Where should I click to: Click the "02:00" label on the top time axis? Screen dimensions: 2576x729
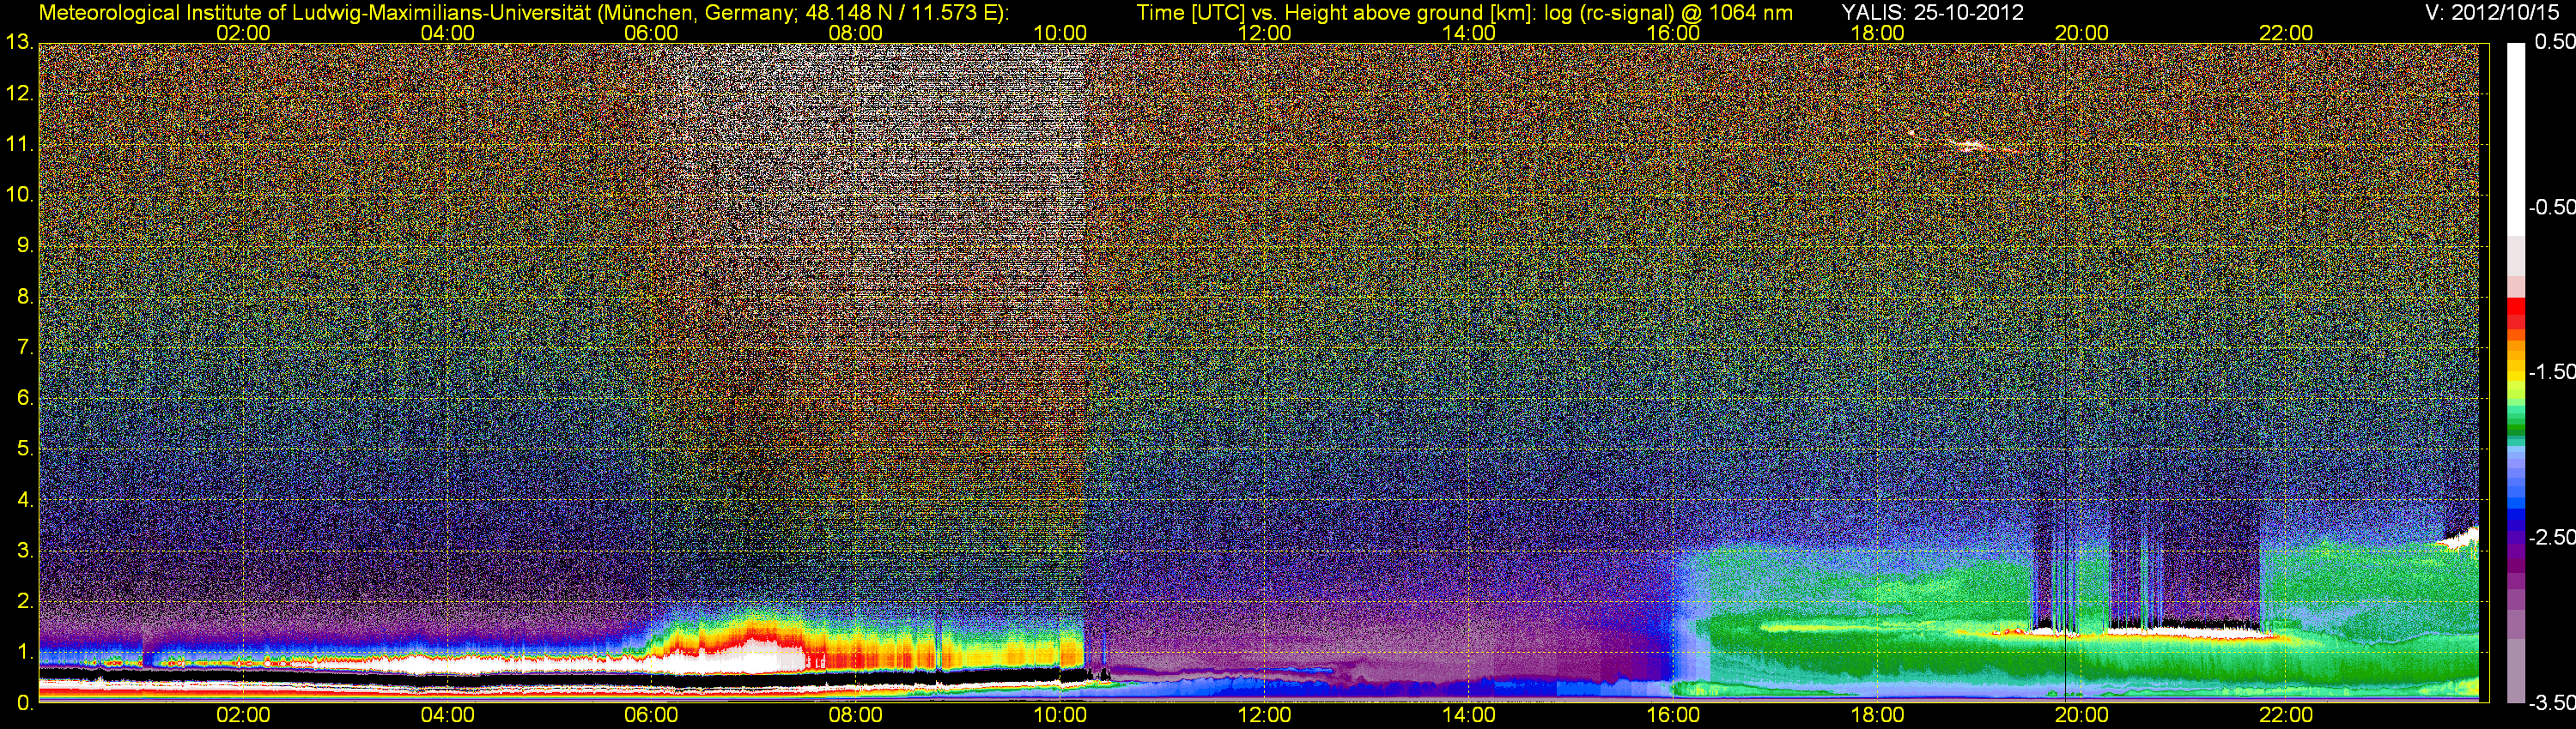(x=243, y=33)
